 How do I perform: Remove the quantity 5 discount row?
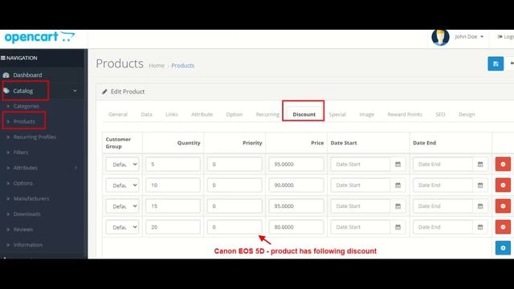503,164
